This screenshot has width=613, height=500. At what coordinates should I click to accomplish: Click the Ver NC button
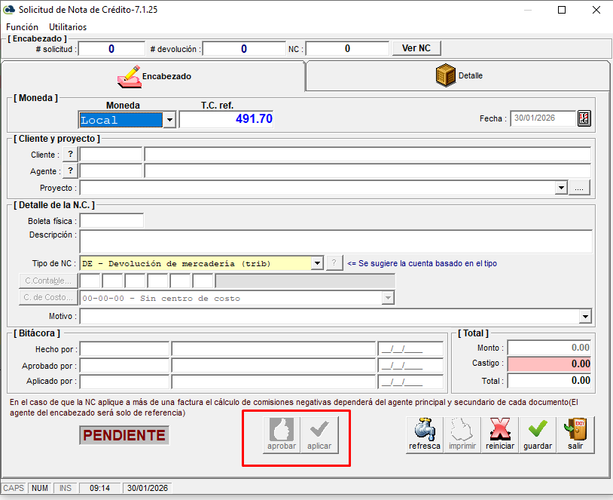[x=416, y=48]
